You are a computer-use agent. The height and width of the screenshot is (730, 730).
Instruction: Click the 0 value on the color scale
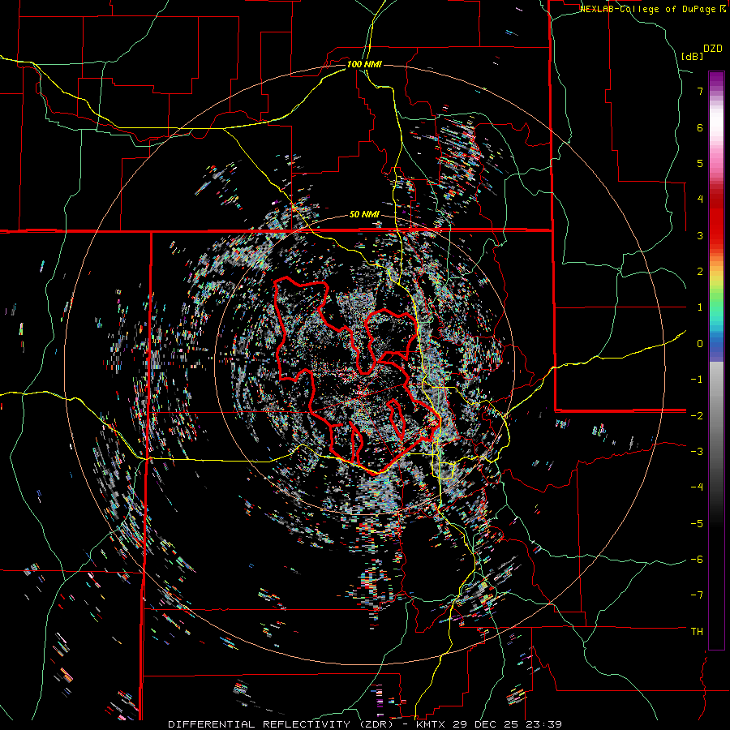(700, 344)
